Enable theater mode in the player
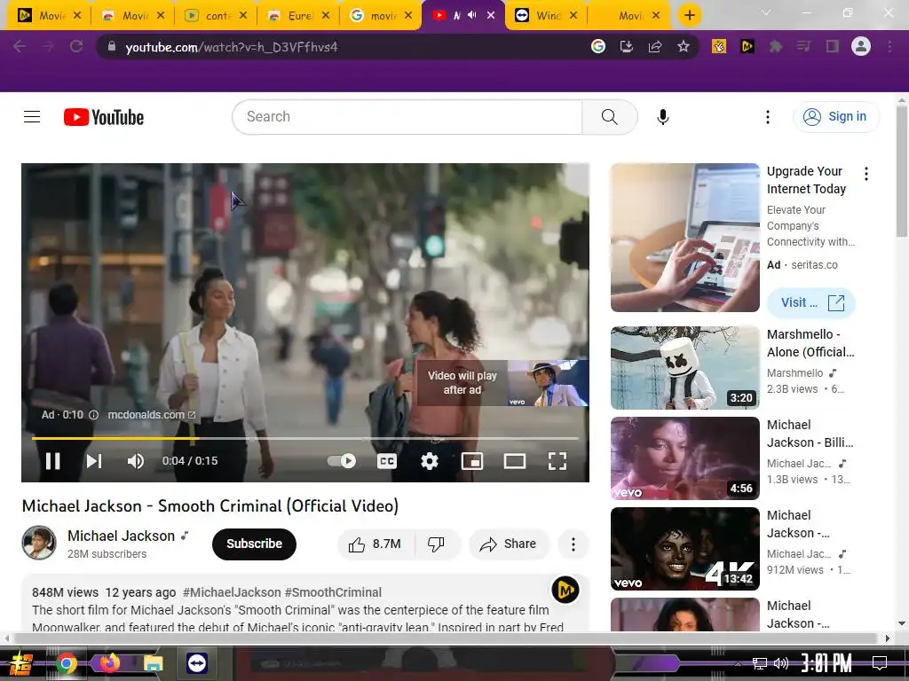The width and height of the screenshot is (909, 681). (x=514, y=461)
